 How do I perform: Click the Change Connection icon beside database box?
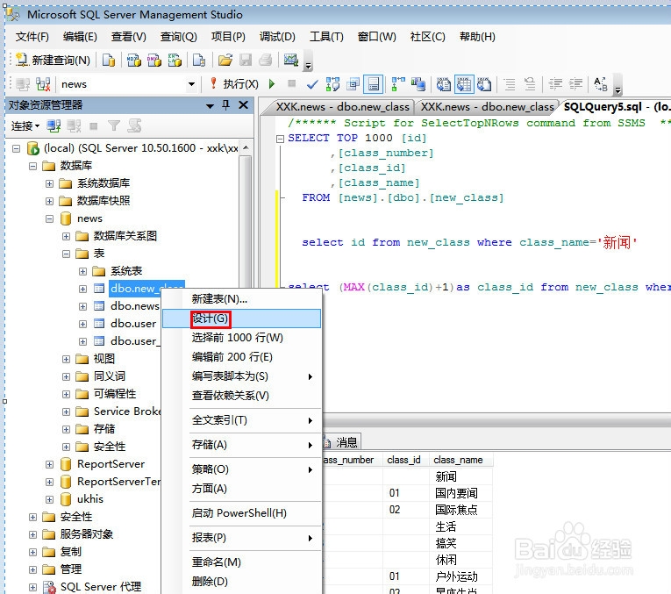(x=43, y=84)
